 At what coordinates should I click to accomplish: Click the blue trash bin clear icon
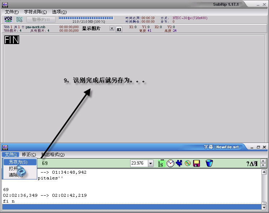pos(209,163)
